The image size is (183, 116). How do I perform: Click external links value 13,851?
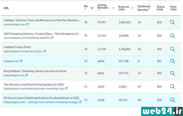point(123,87)
